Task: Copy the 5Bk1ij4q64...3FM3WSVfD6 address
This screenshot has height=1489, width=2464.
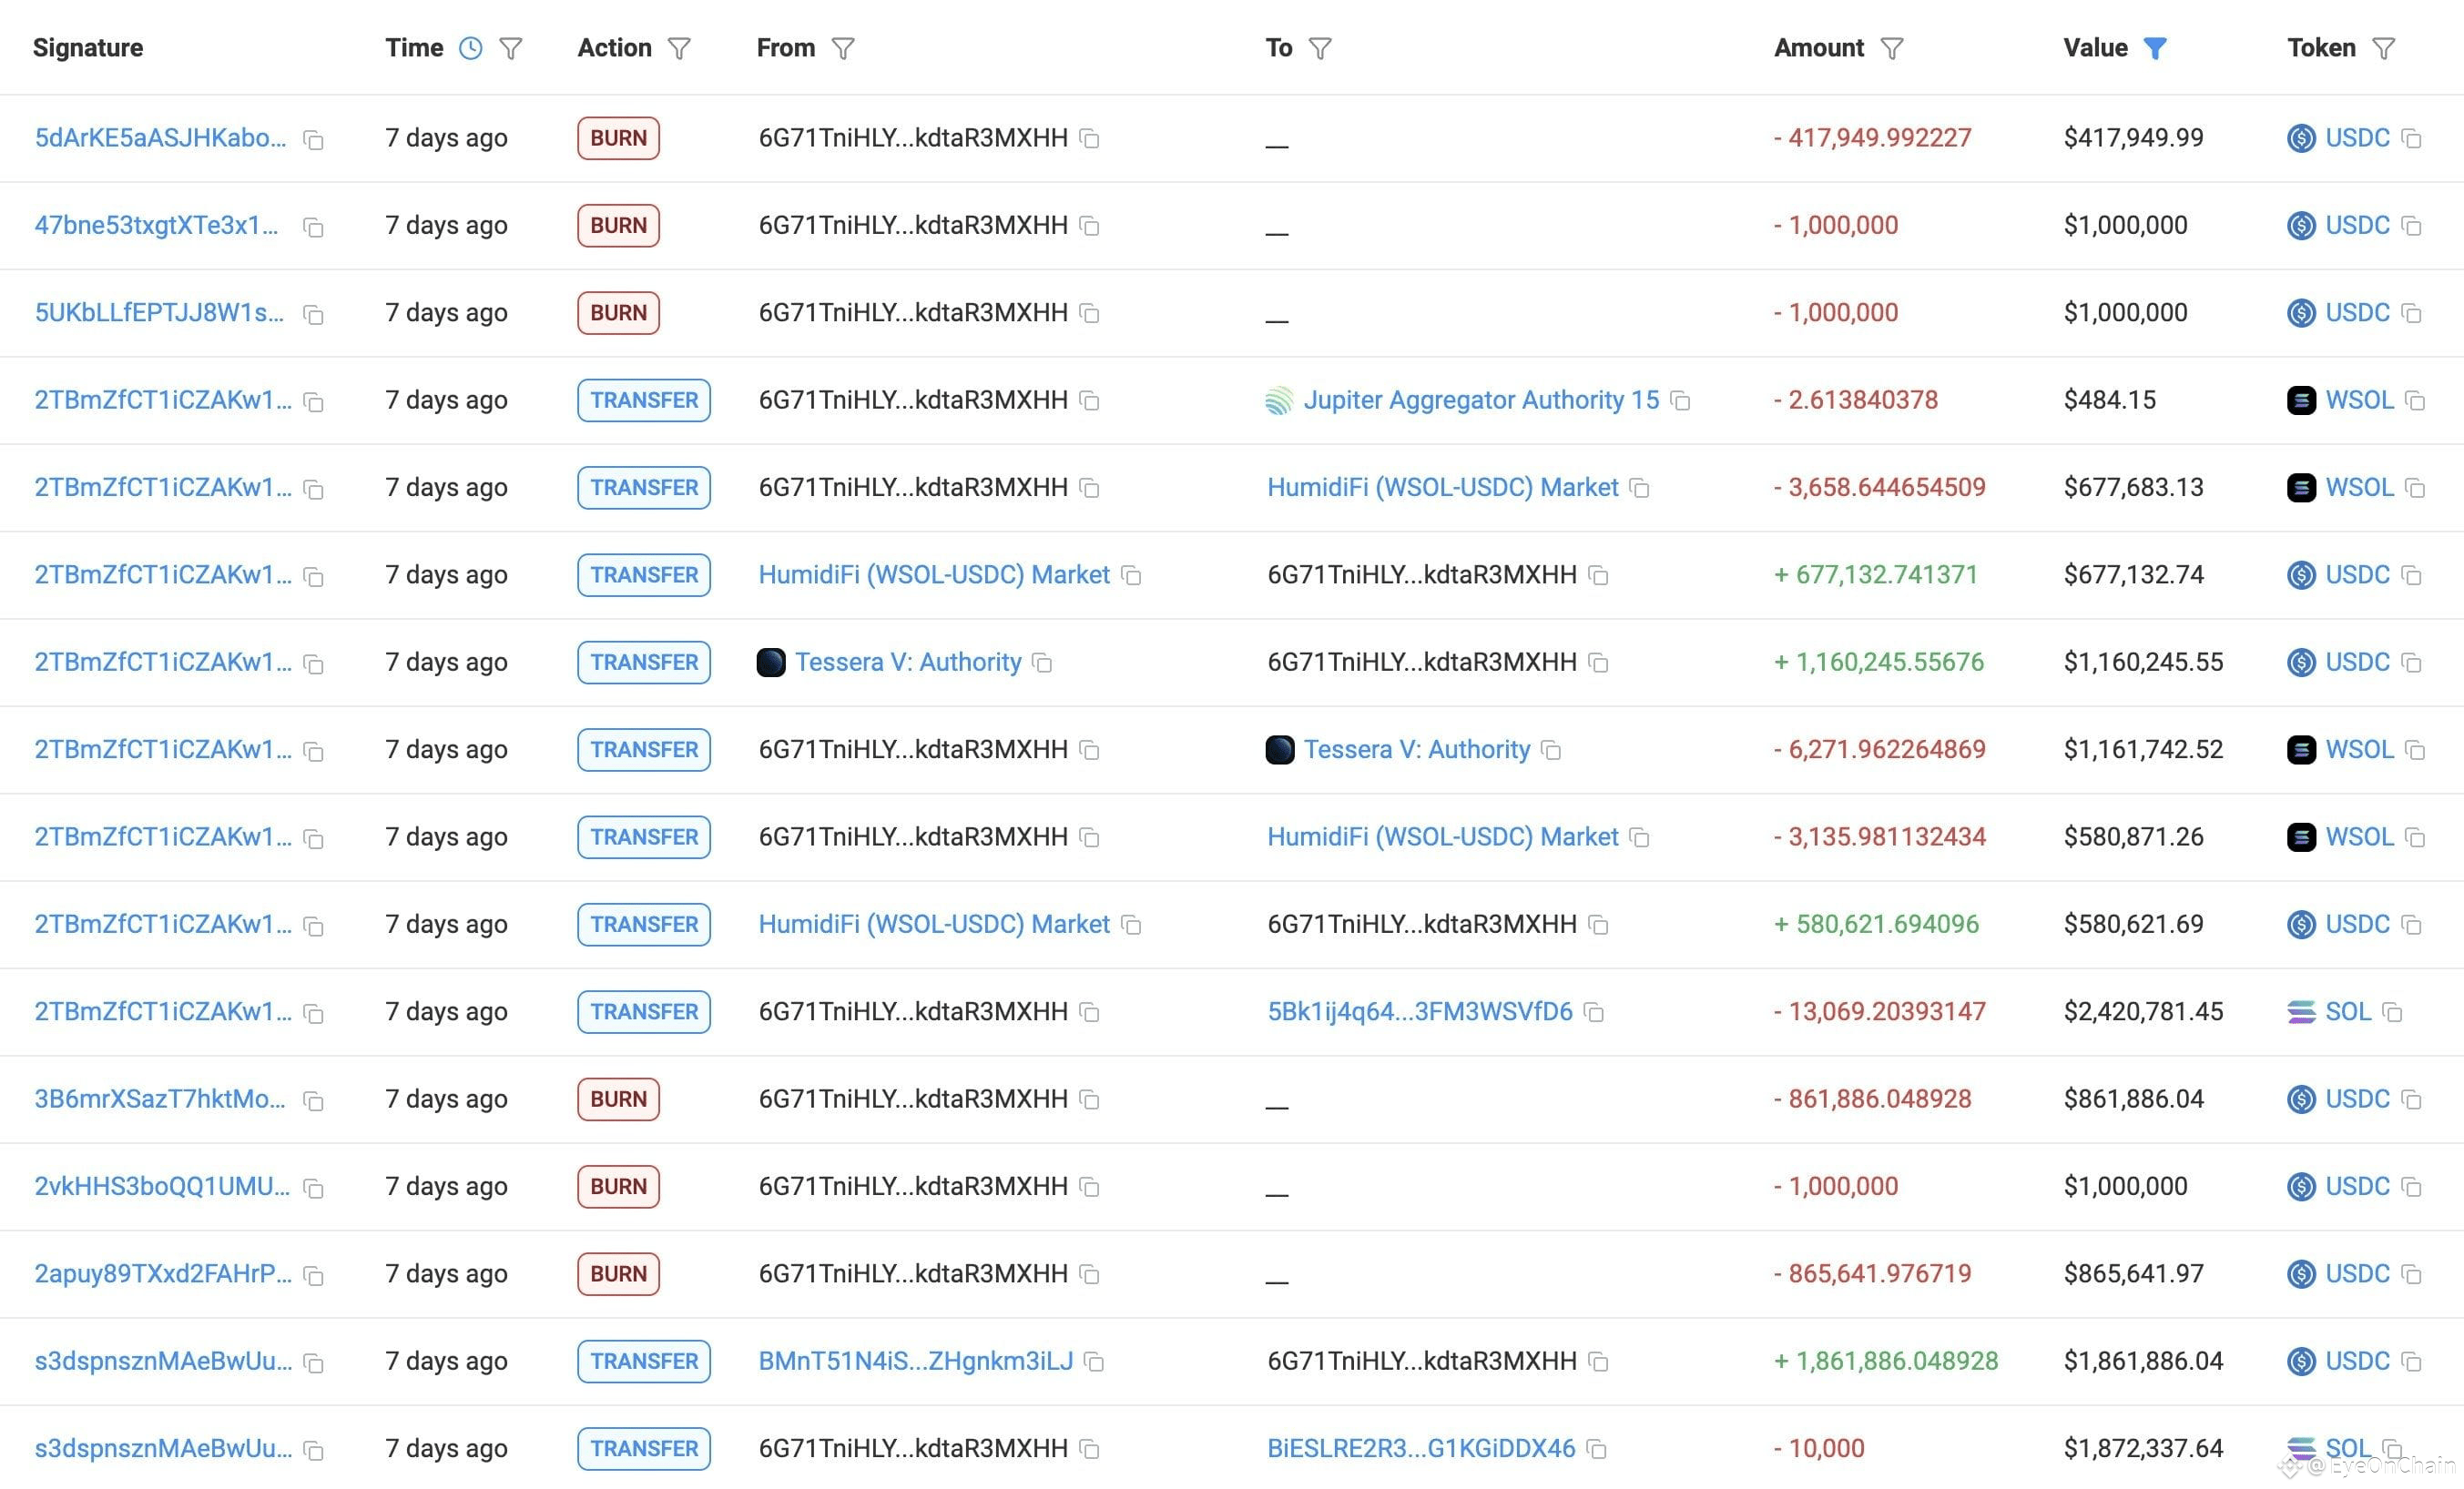Action: point(1595,1013)
